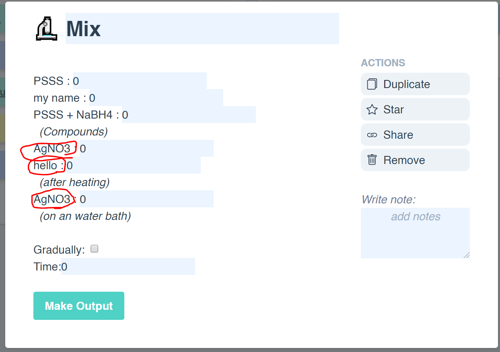Click the add notes text area
Viewport: 500px width, 352px height.
415,233
